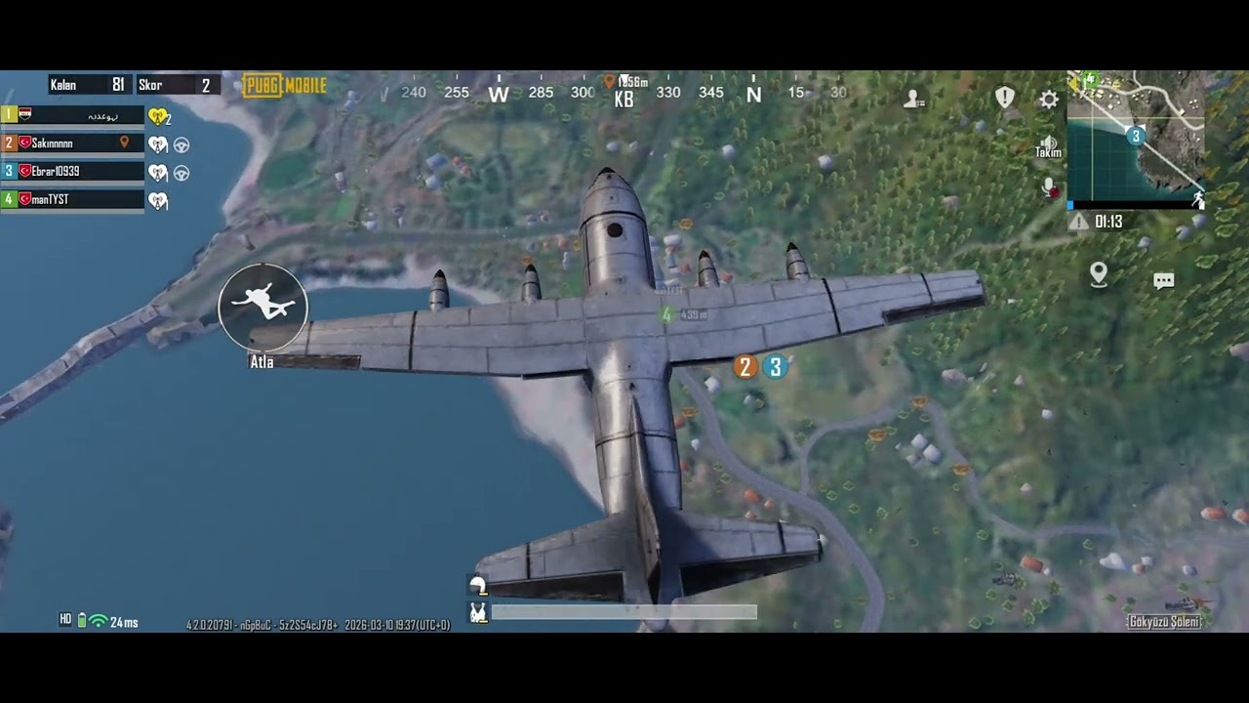Open the map marker pin icon

[1099, 274]
